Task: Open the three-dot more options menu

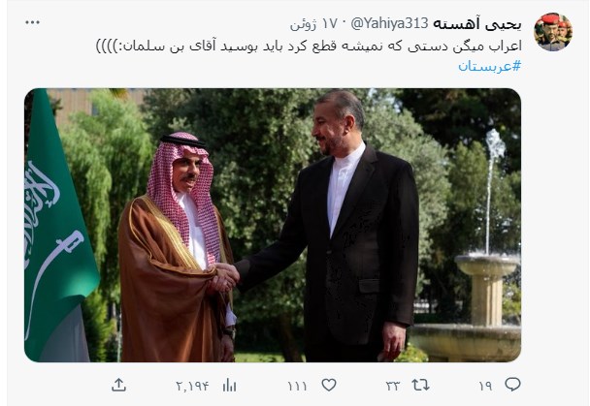Action: coord(35,21)
